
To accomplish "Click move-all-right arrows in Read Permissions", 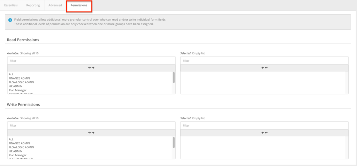I will pos(91,68).
